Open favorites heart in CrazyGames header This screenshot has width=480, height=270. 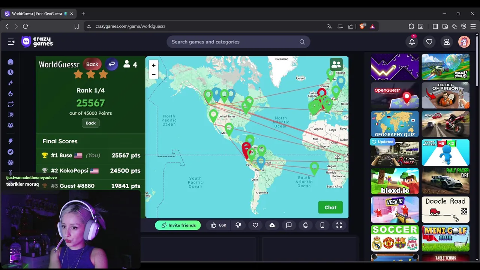coord(429,42)
